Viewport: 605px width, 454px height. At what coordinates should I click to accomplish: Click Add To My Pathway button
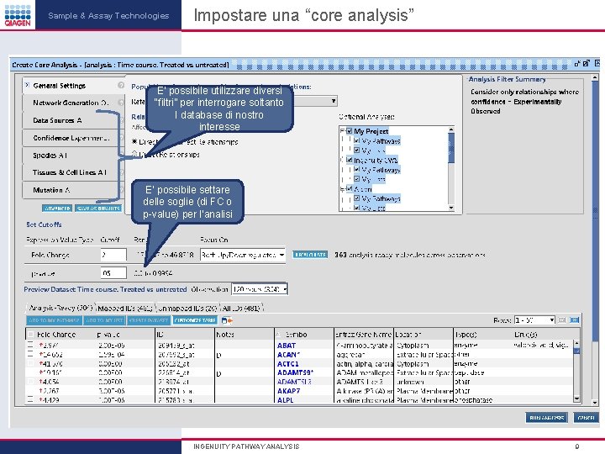click(54, 320)
